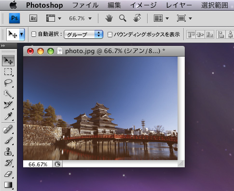Image resolution: width=234 pixels, height=191 pixels.
Task: Select the Brush tool
Action: [x=8, y=141]
